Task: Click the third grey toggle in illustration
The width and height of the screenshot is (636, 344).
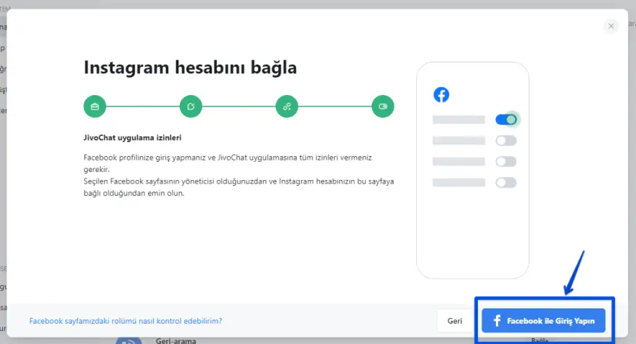Action: point(505,162)
